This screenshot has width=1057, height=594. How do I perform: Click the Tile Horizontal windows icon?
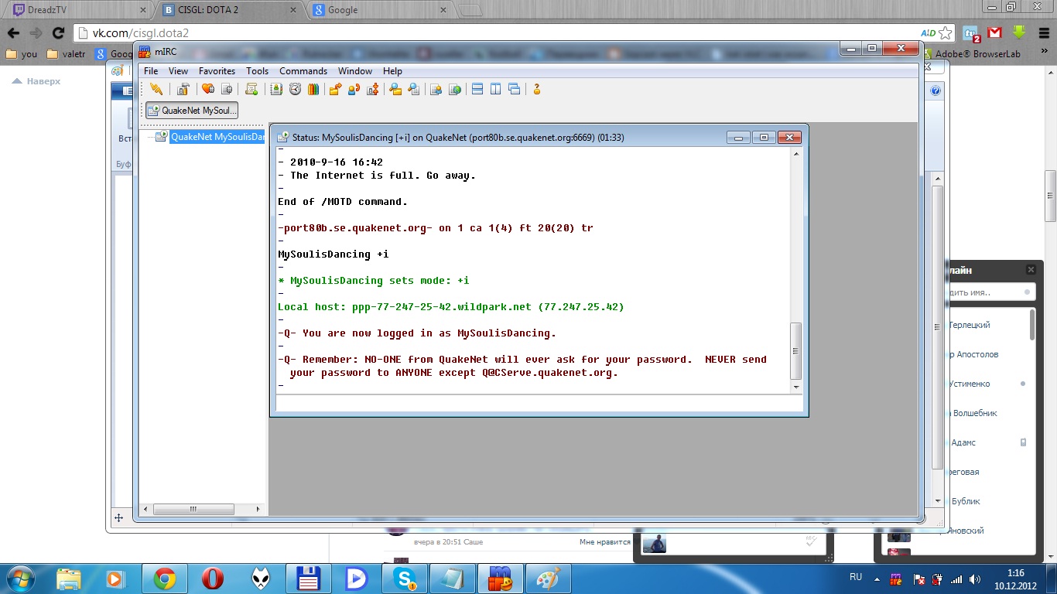point(477,89)
